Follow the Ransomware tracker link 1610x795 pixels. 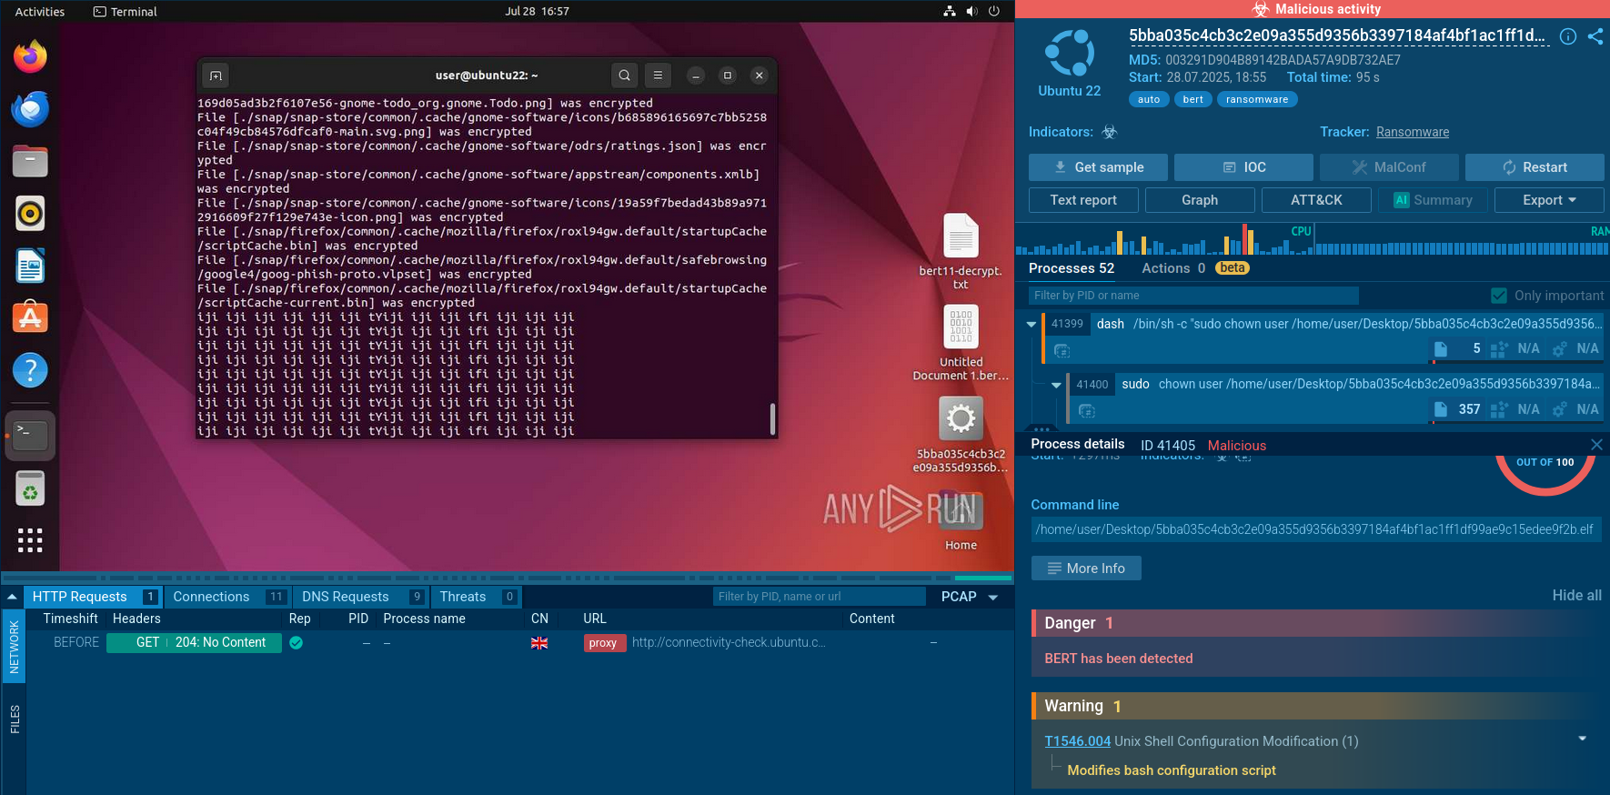pyautogui.click(x=1412, y=132)
